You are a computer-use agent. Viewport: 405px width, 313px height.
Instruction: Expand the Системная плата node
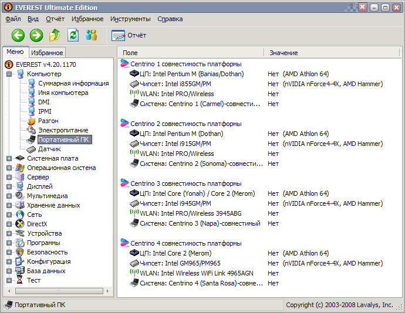9,158
